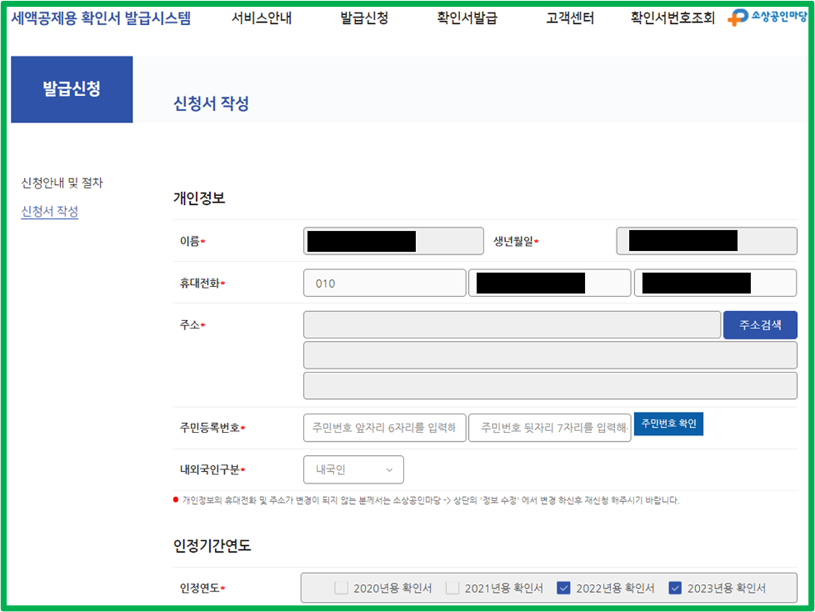
Task: Open the 세액공제용 확인서 발급시스템 home title
Action: coord(101,19)
